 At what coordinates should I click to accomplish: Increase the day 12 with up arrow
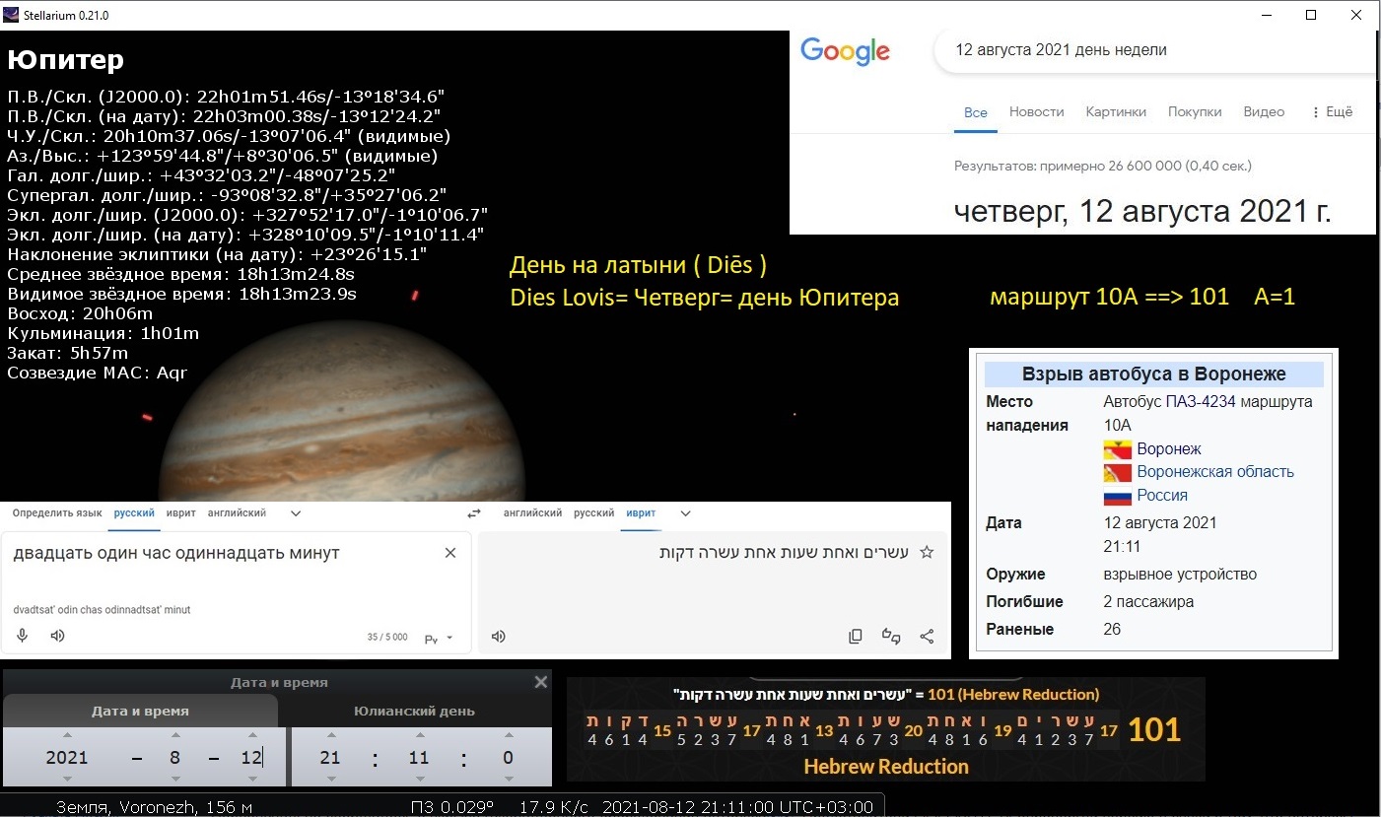(252, 734)
